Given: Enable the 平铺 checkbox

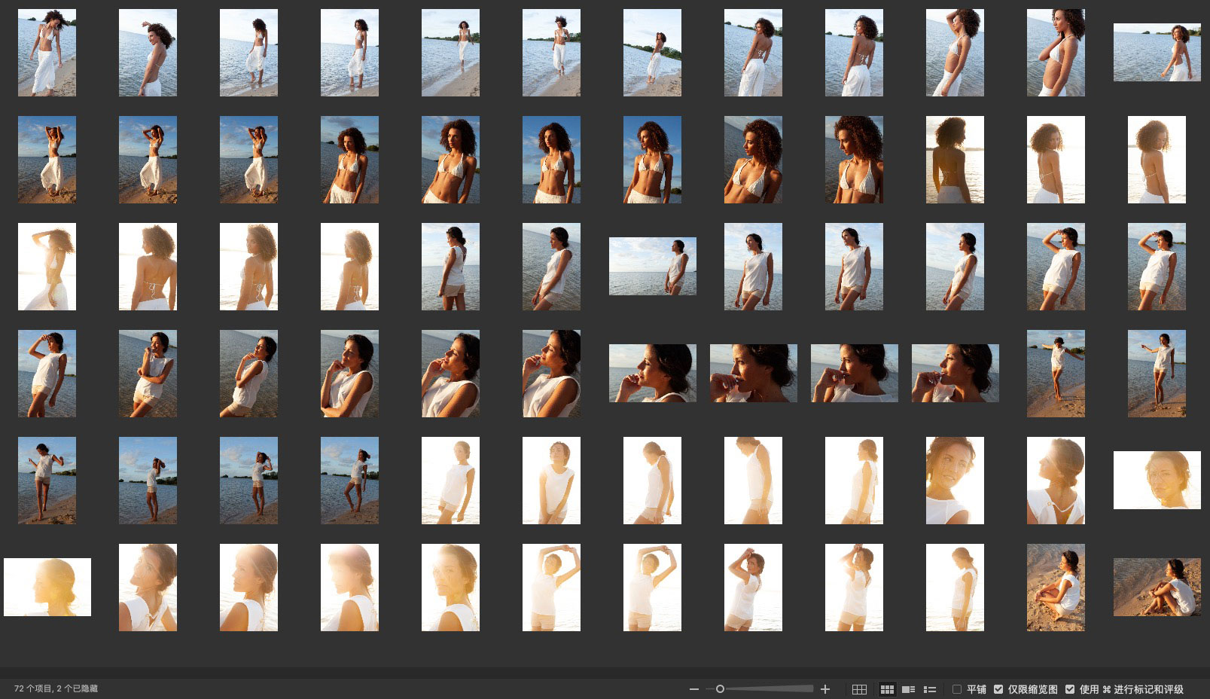Looking at the screenshot, I should pos(957,689).
